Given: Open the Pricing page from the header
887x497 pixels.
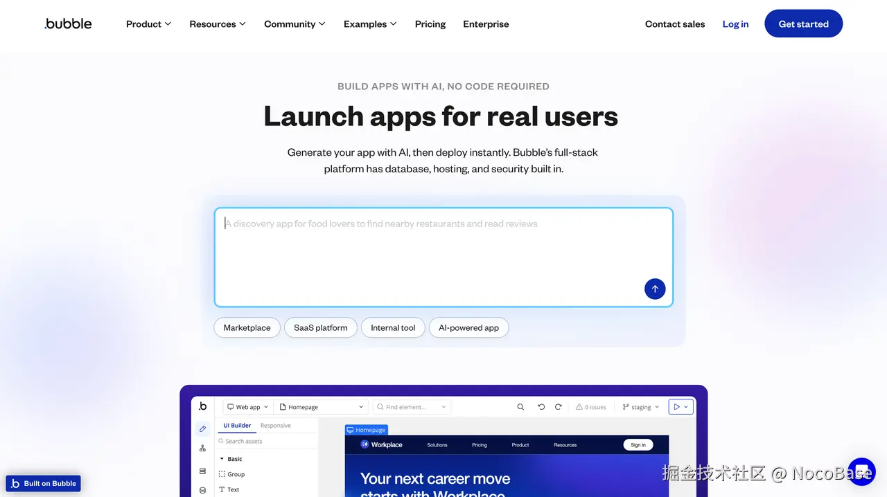Looking at the screenshot, I should (x=430, y=24).
